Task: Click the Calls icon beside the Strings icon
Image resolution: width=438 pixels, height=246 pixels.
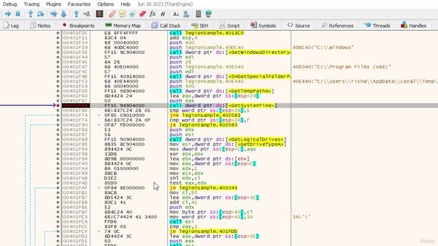Action: tap(186, 14)
